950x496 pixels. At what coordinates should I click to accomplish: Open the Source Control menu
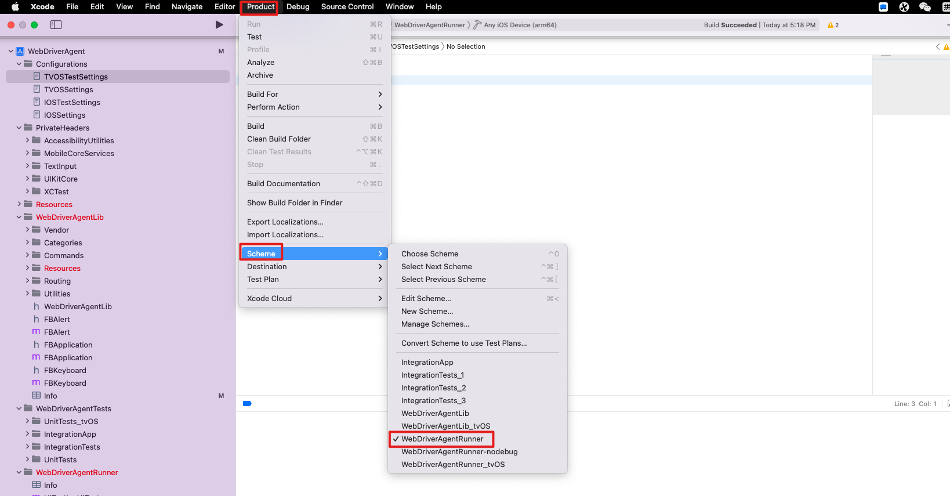(347, 7)
